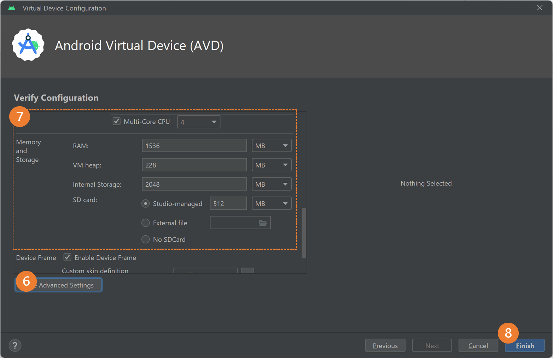Select External file SD card option

(x=145, y=223)
